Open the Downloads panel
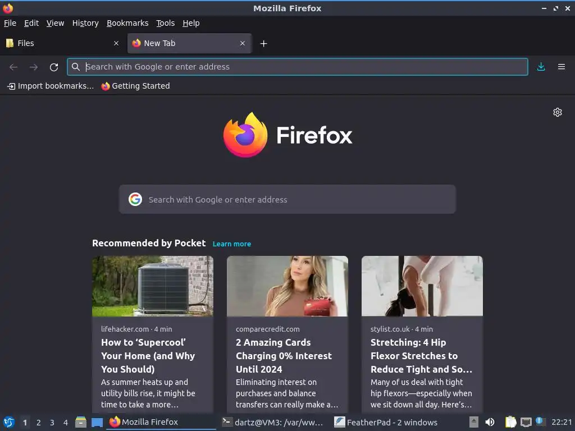575x431 pixels. pos(541,67)
